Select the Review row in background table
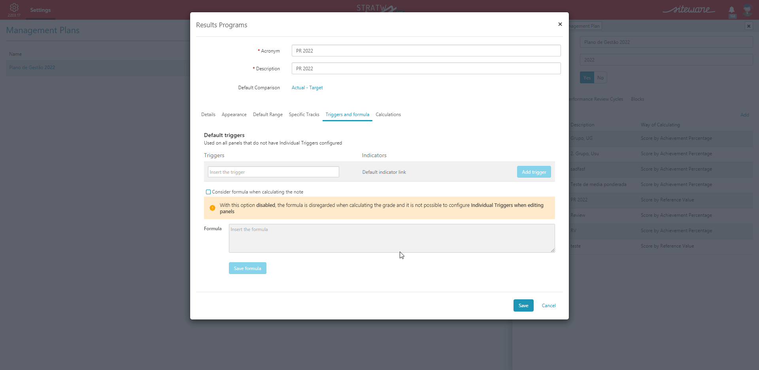The image size is (759, 370). (x=661, y=215)
